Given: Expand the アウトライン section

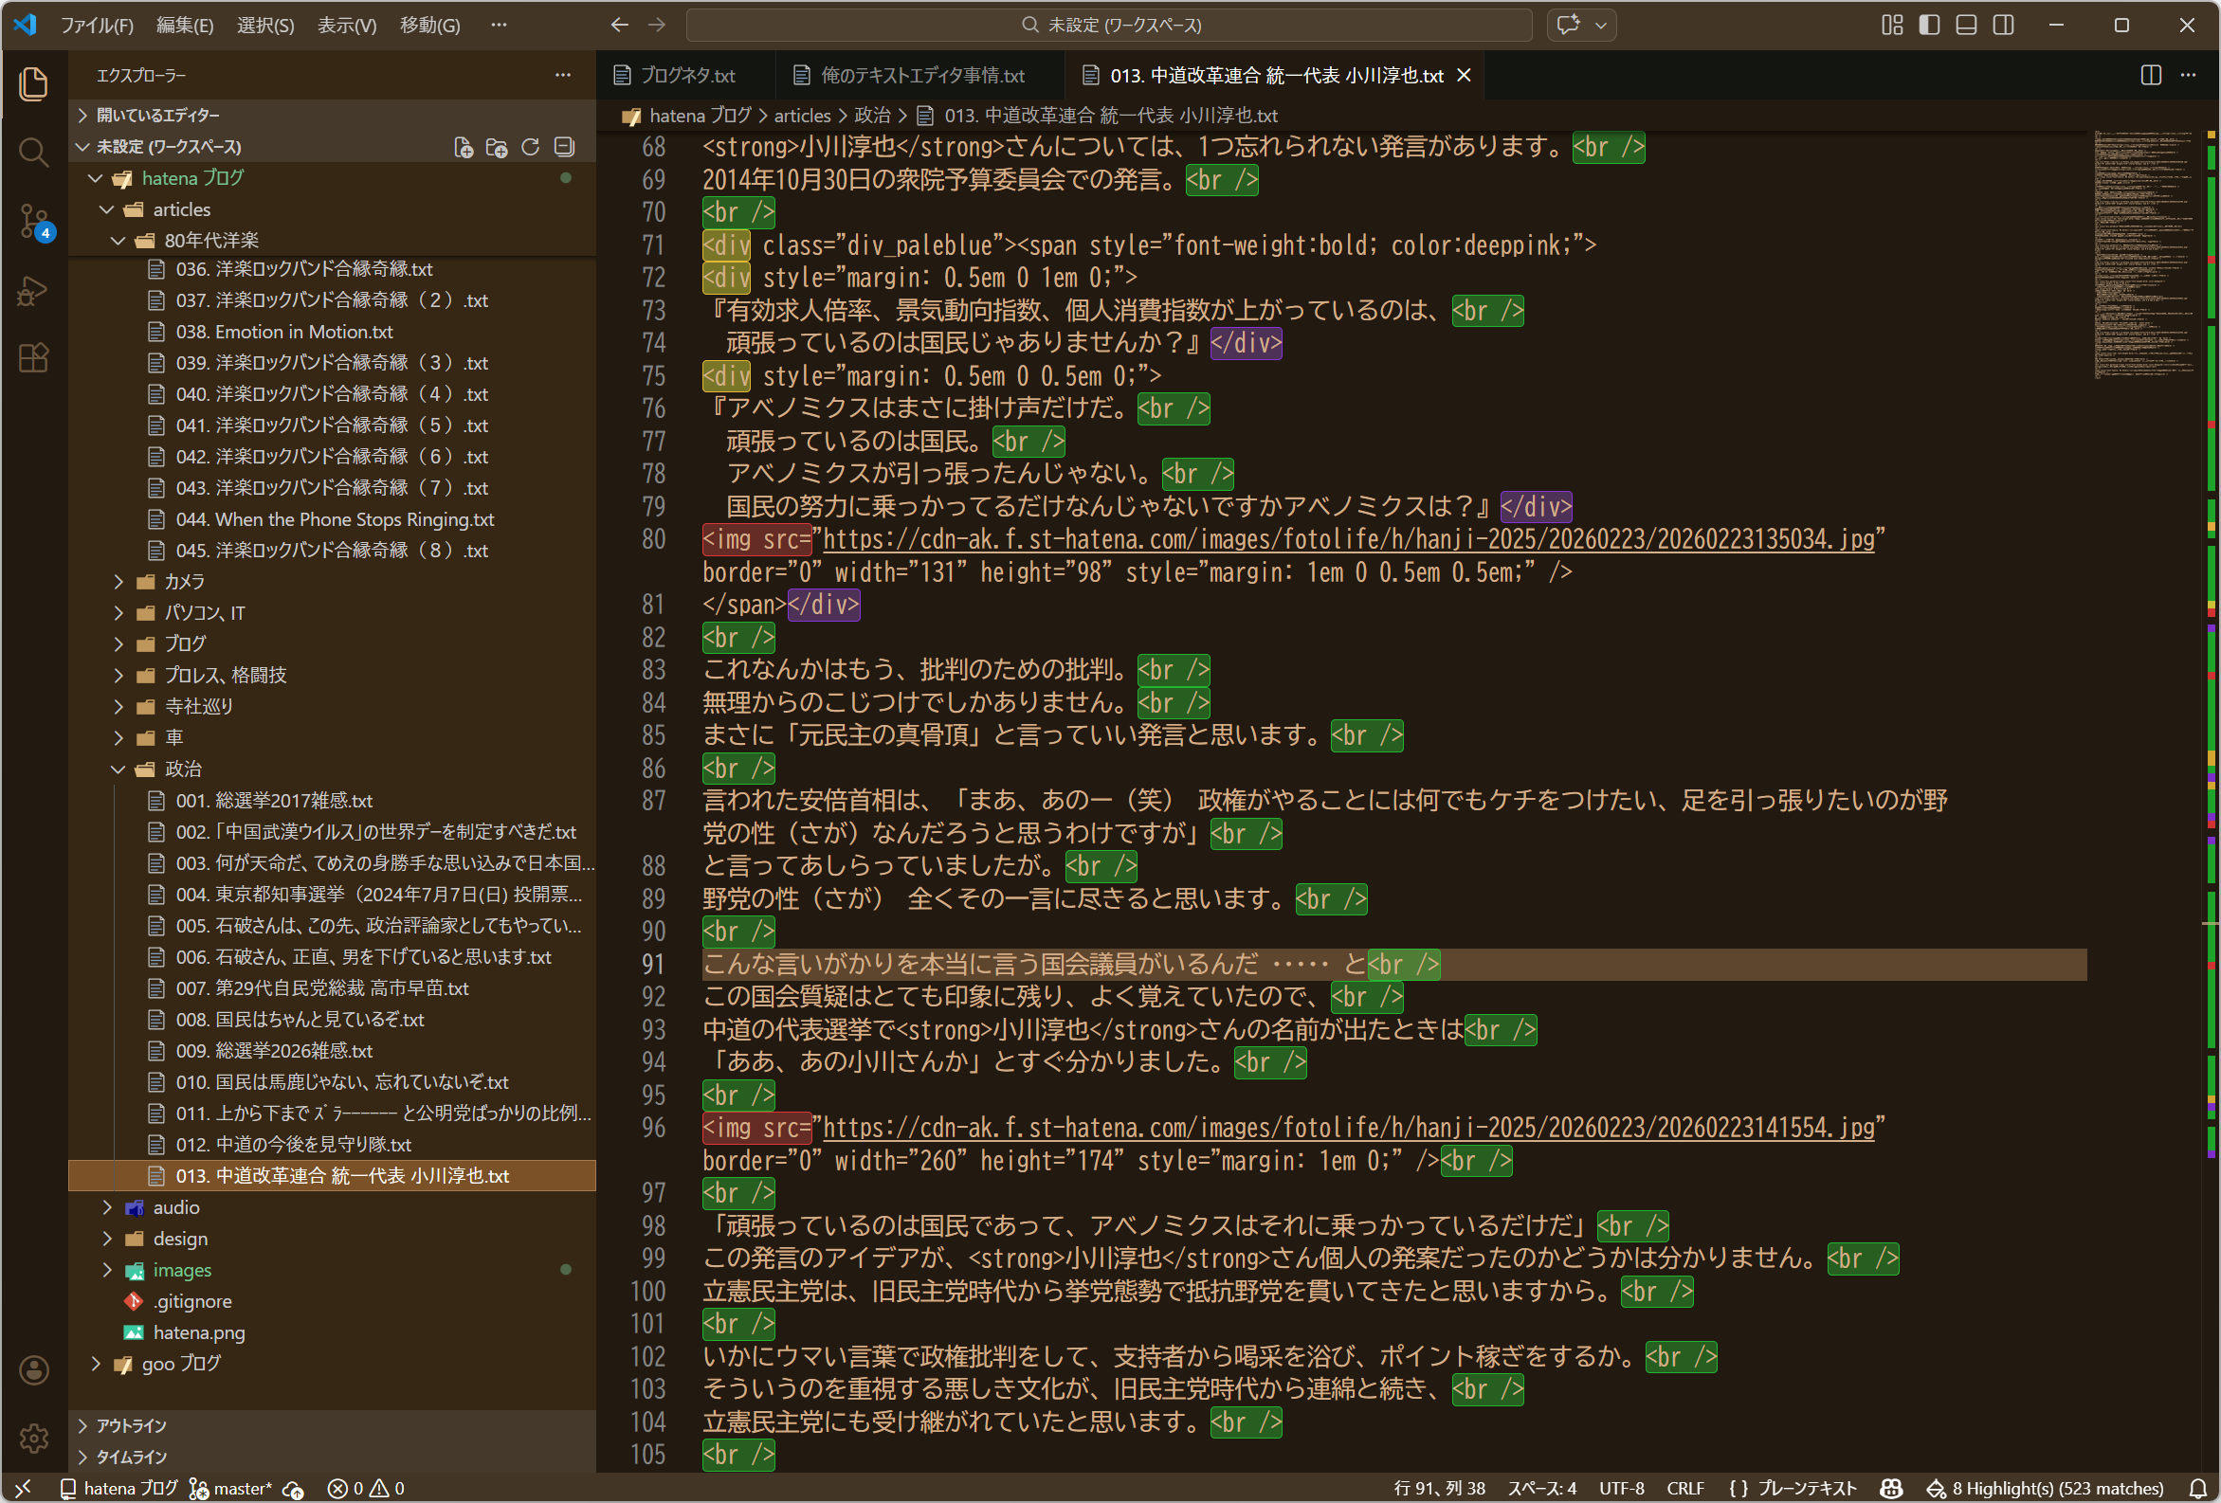Looking at the screenshot, I should tap(131, 1424).
